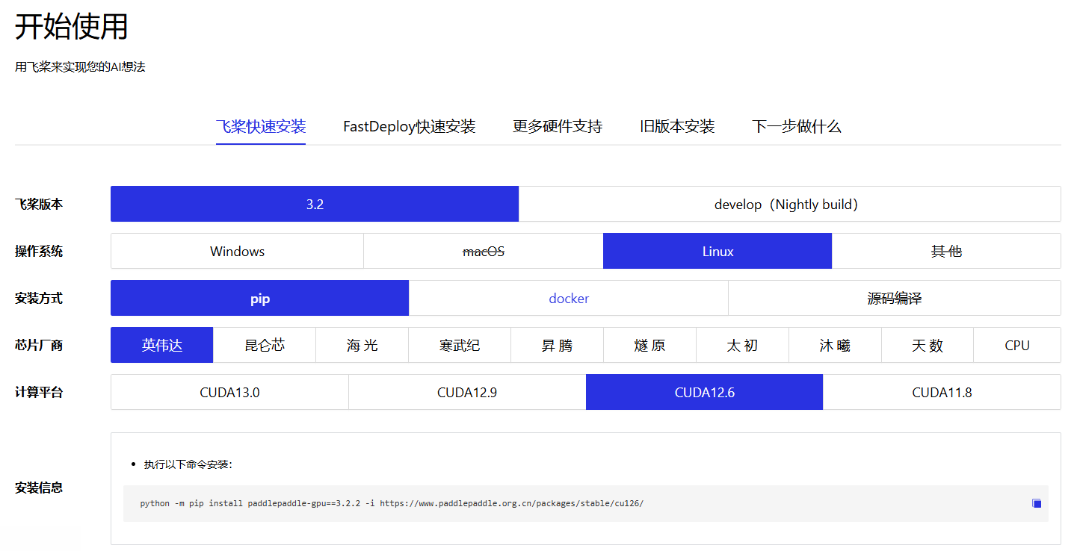Select 海光 chip vendor

[362, 345]
